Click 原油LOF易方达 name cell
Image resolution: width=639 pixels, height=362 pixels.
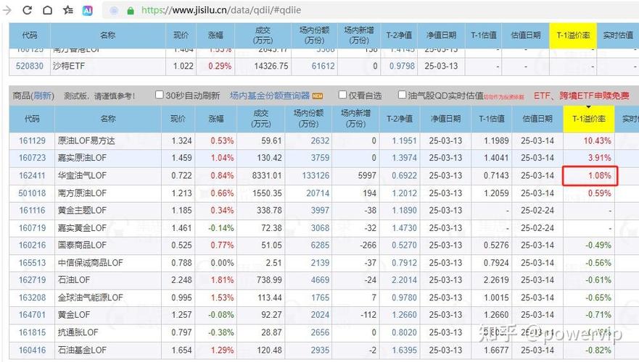[107, 140]
